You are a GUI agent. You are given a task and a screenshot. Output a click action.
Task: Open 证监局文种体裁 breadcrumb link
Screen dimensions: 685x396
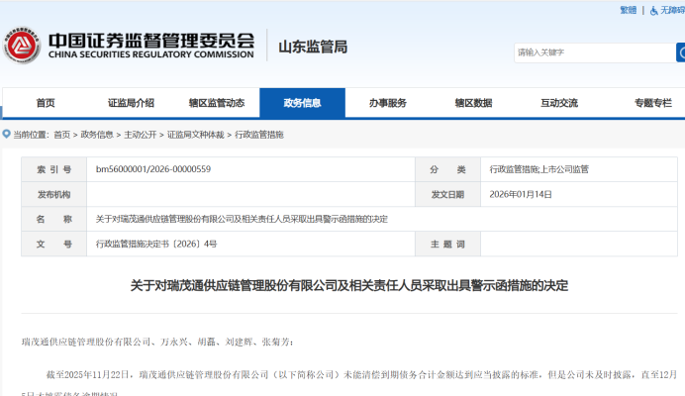195,134
